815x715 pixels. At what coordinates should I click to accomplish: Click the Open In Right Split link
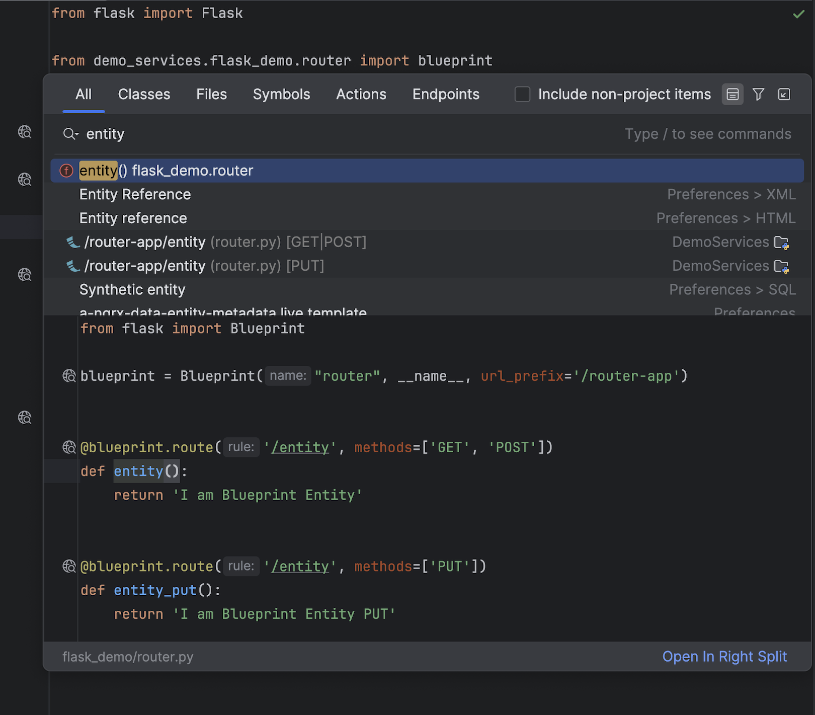(x=724, y=657)
